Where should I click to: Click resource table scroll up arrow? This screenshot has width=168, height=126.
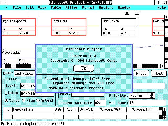pos(165,109)
